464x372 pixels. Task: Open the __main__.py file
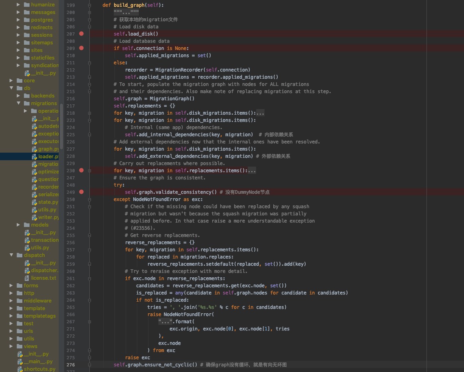click(38, 362)
